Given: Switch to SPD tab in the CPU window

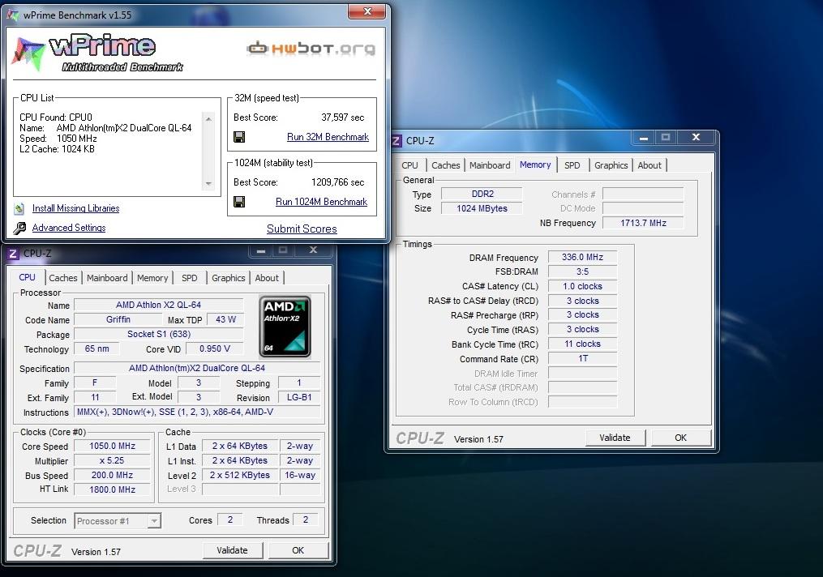Looking at the screenshot, I should click(x=190, y=278).
